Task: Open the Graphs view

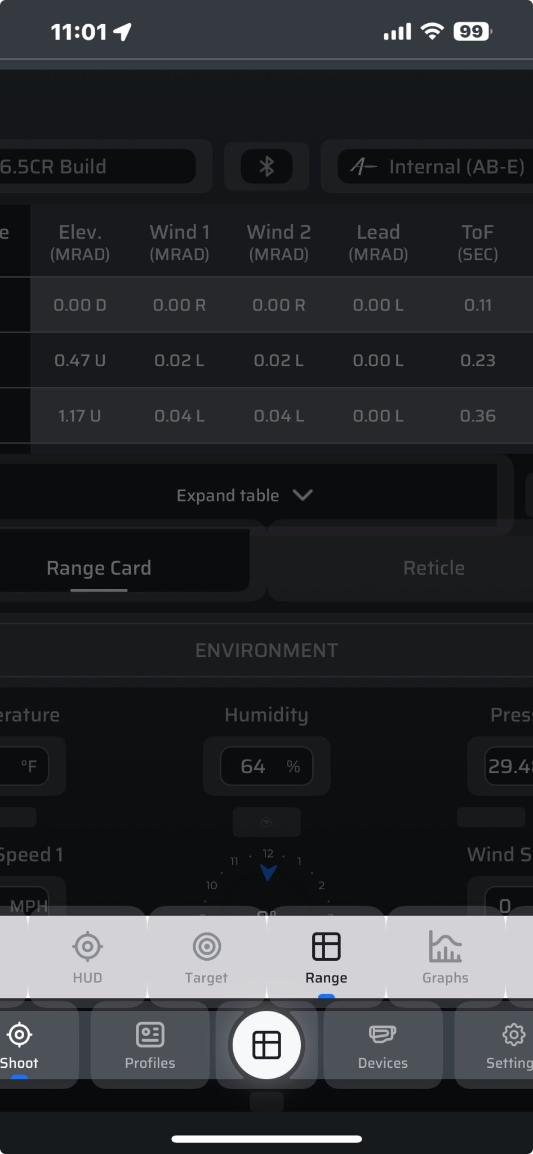Action: [x=445, y=957]
